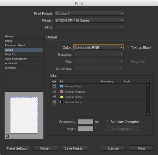This screenshot has height=155, width=158.
Task: Select the Process Yellow row text
Action: point(73,97)
